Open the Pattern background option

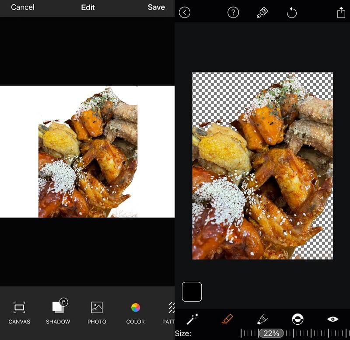pyautogui.click(x=170, y=312)
